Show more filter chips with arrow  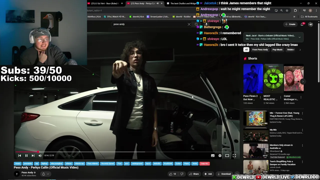click(300, 49)
